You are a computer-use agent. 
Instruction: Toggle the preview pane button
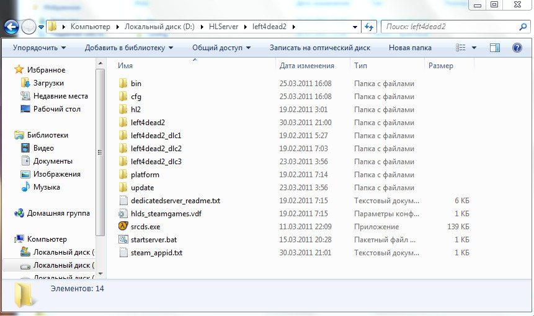pyautogui.click(x=495, y=48)
